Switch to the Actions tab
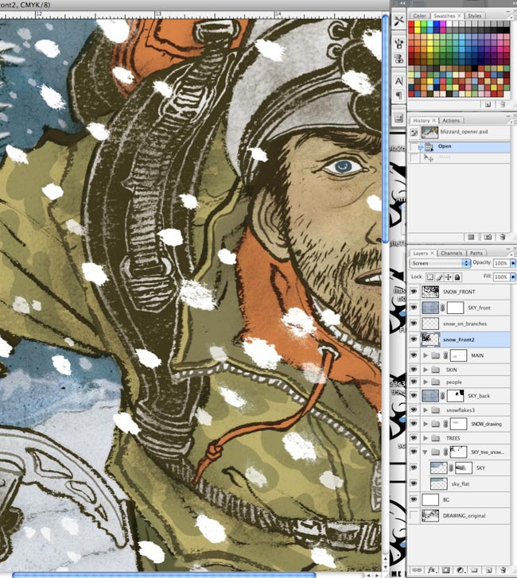Image resolution: width=517 pixels, height=578 pixels. [451, 121]
